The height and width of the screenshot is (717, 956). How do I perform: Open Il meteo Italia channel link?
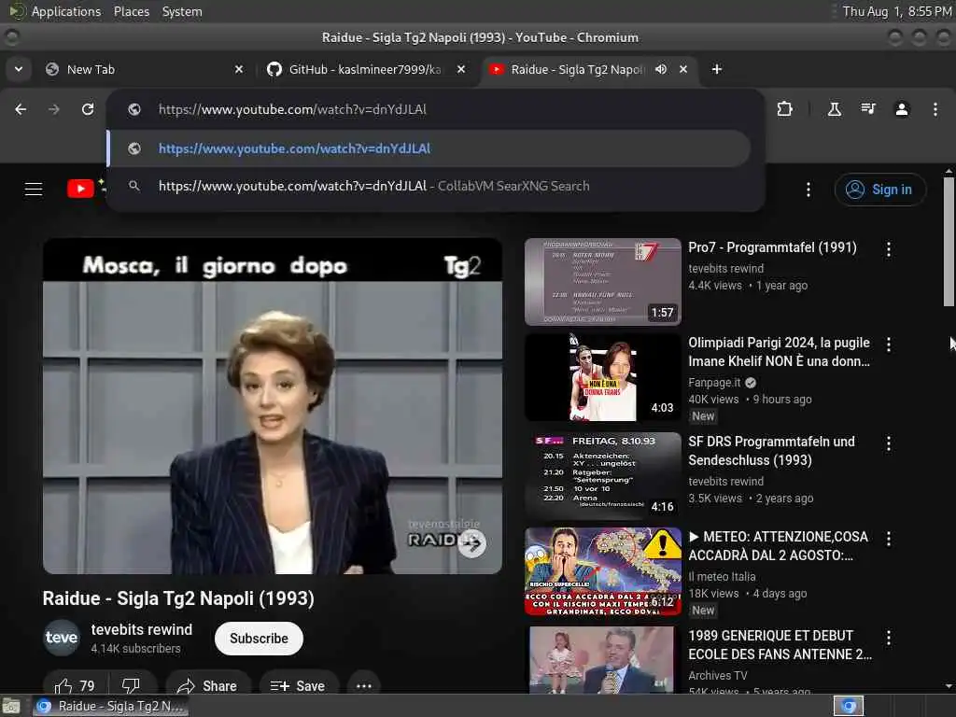click(722, 576)
